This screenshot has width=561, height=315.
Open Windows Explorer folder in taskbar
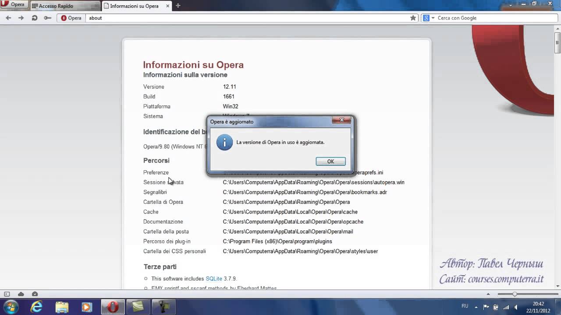(62, 307)
